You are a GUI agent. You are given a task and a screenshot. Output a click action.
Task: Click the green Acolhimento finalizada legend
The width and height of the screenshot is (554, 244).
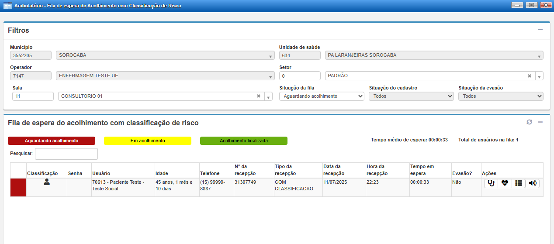coord(244,141)
